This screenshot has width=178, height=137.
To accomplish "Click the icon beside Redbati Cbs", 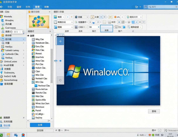I will tap(36, 85).
